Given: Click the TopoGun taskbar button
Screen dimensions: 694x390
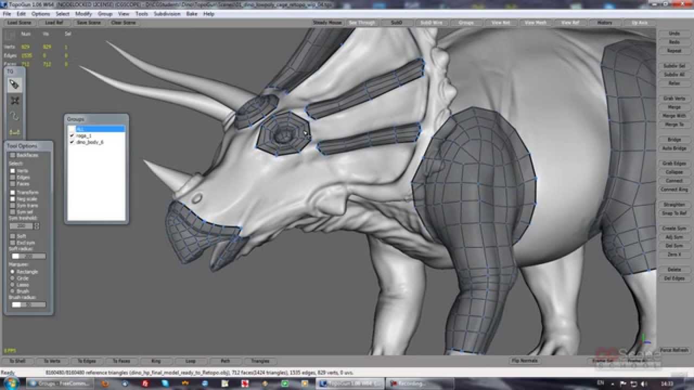Looking at the screenshot, I should [350, 383].
